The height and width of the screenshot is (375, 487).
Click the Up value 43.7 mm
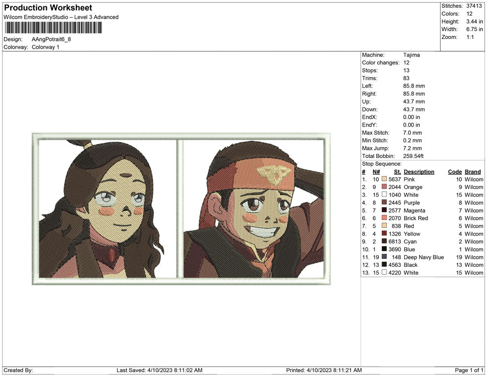[x=414, y=101]
